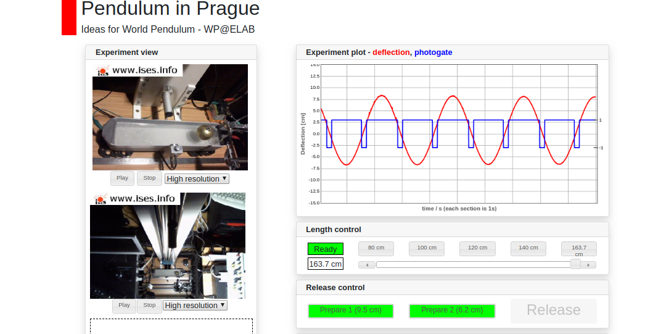Click Prepare 2 (6.2 cm) button
Viewport: 669px width, 334px height.
click(x=452, y=311)
